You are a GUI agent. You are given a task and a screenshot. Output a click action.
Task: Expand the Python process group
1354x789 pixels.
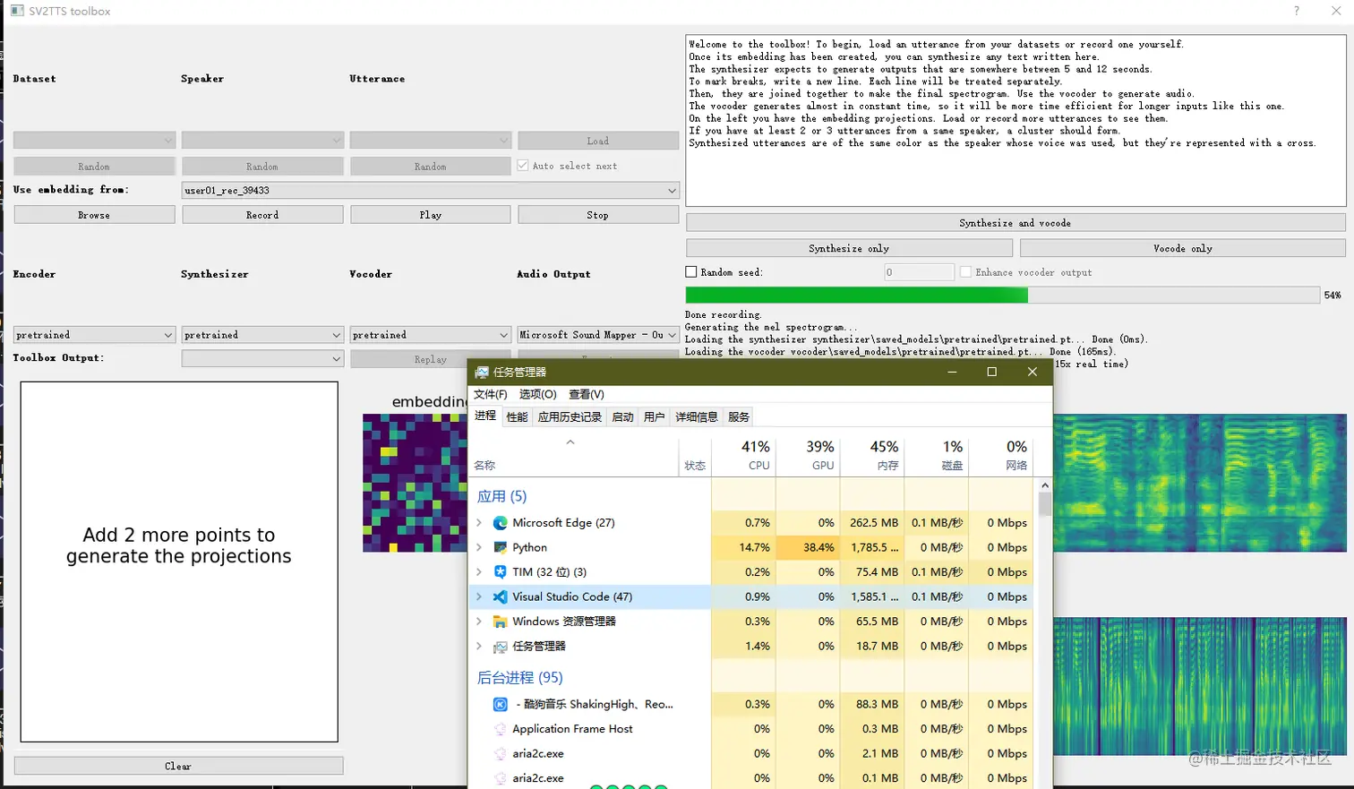pos(480,547)
